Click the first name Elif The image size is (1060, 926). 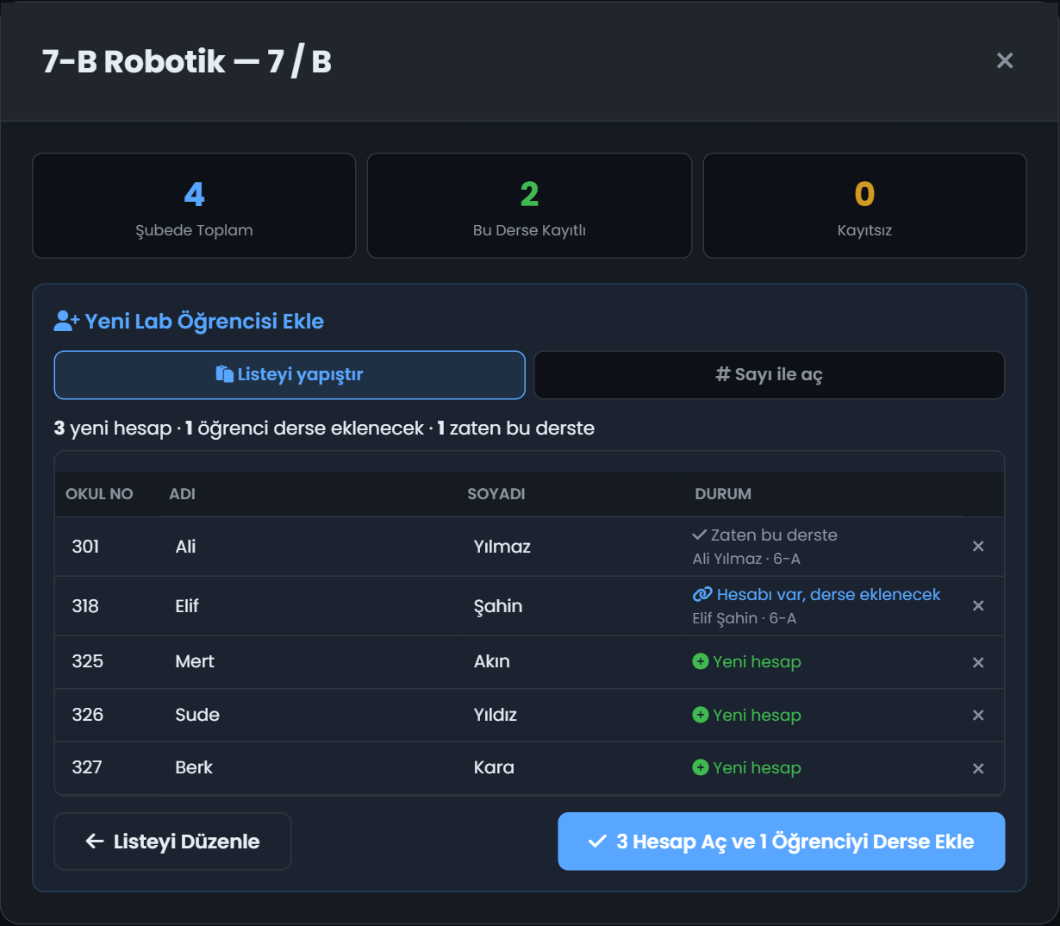click(187, 606)
